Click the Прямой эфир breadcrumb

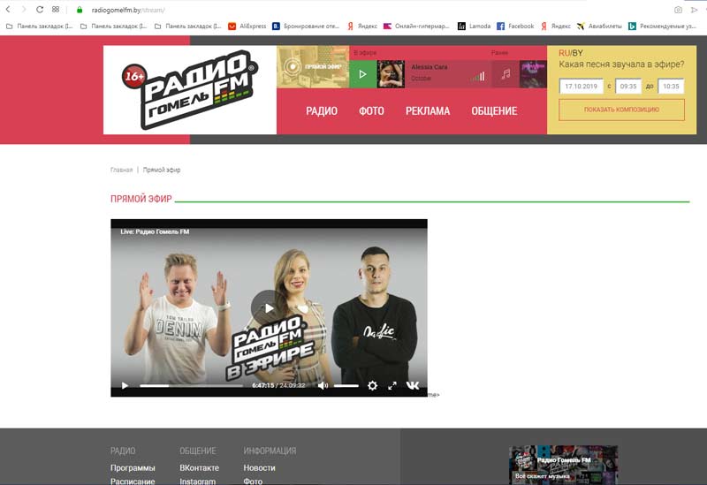162,170
